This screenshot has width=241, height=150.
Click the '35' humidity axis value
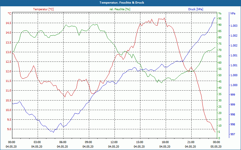(x=220, y=94)
